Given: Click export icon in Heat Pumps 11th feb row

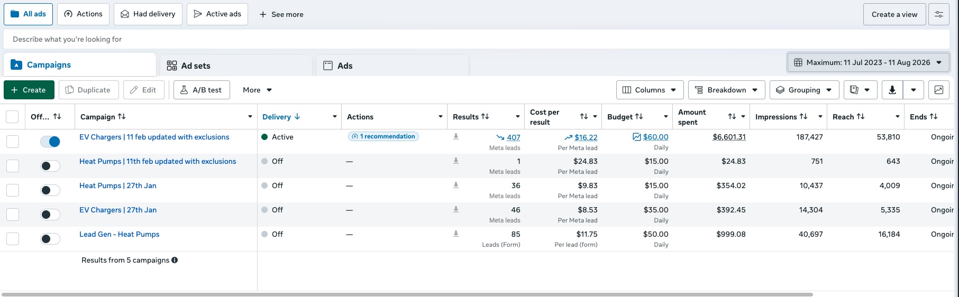Looking at the screenshot, I should coord(456,161).
